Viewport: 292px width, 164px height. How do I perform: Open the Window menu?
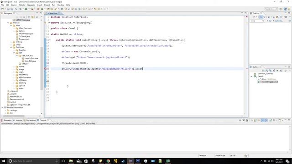point(61,5)
